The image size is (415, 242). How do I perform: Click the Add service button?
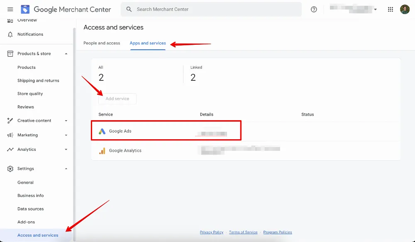tap(117, 99)
